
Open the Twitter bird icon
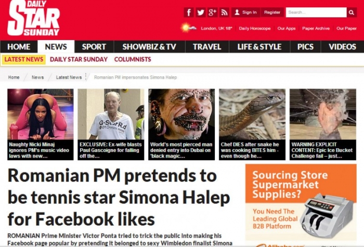(201, 12)
